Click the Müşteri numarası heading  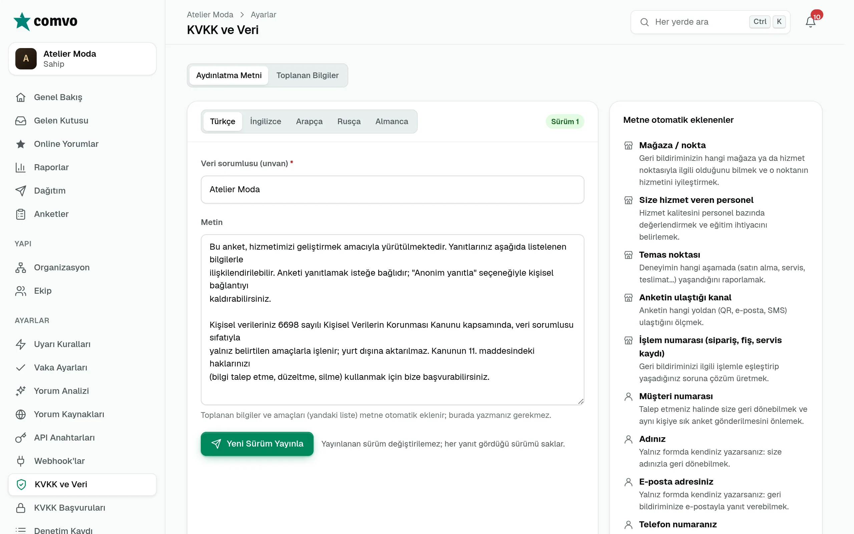pos(676,396)
